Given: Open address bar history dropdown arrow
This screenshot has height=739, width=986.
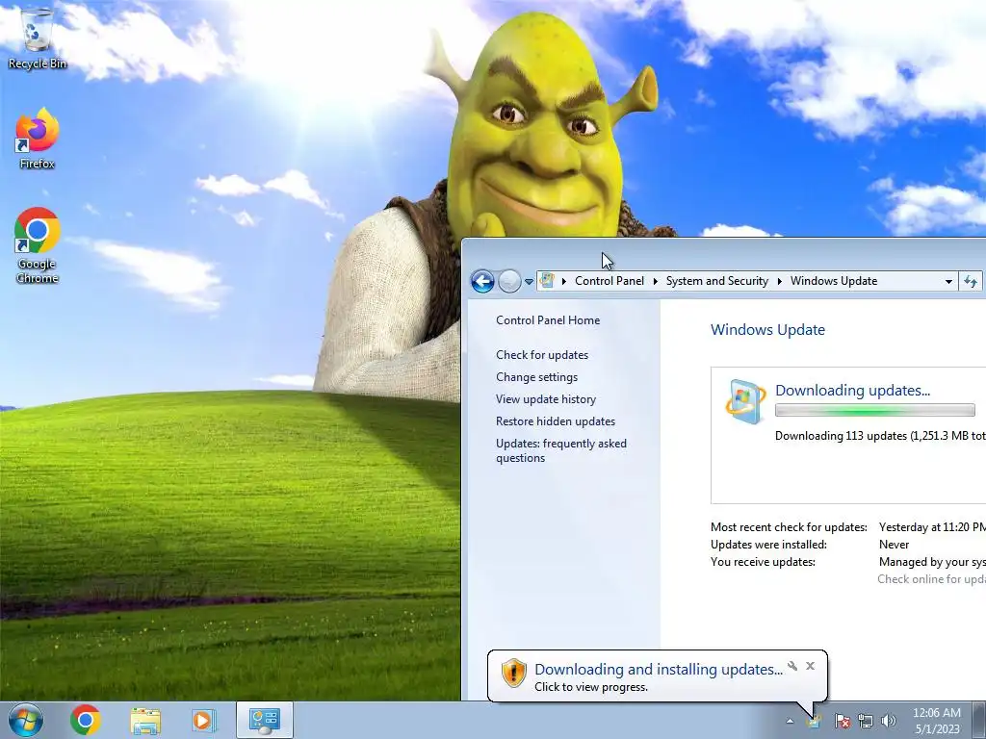Looking at the screenshot, I should pyautogui.click(x=948, y=282).
